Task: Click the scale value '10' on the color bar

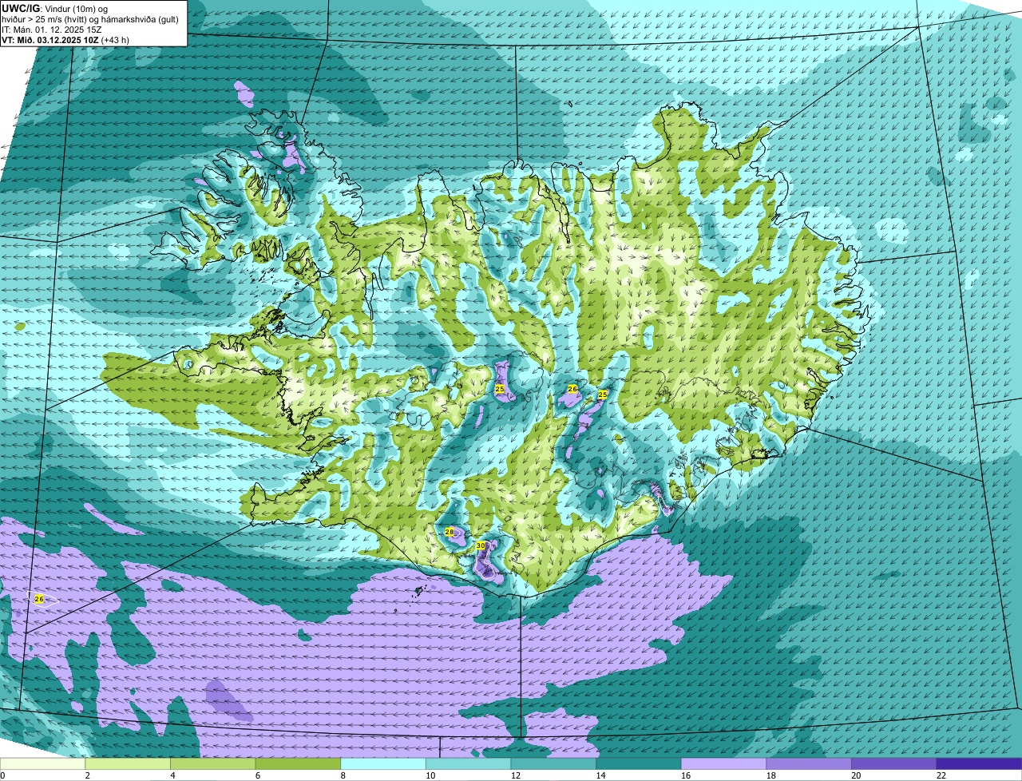Action: (430, 775)
